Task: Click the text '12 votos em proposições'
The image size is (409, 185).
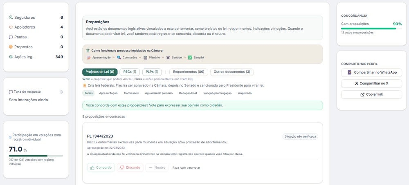Action: click(357, 33)
